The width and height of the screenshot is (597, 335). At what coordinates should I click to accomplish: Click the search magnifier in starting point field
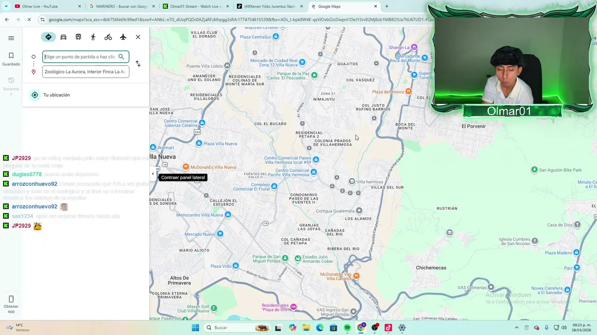coord(121,57)
